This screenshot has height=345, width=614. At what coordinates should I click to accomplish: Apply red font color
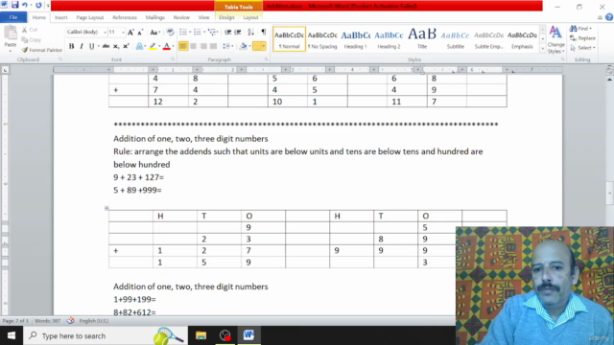point(166,46)
